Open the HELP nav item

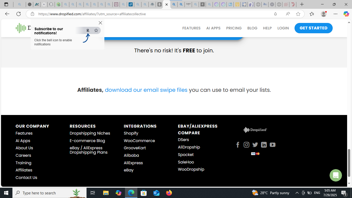[x=267, y=28]
